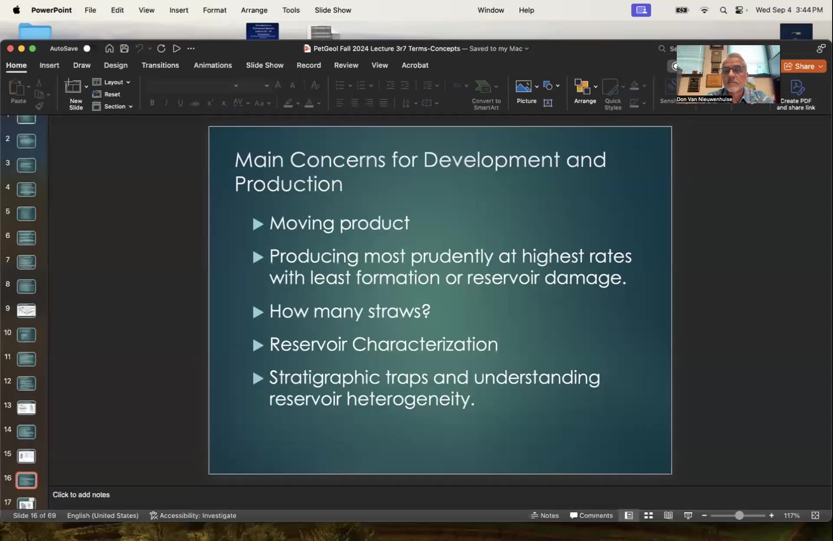Image resolution: width=833 pixels, height=541 pixels.
Task: Click Accessibility: Investigate in status bar
Action: point(193,515)
